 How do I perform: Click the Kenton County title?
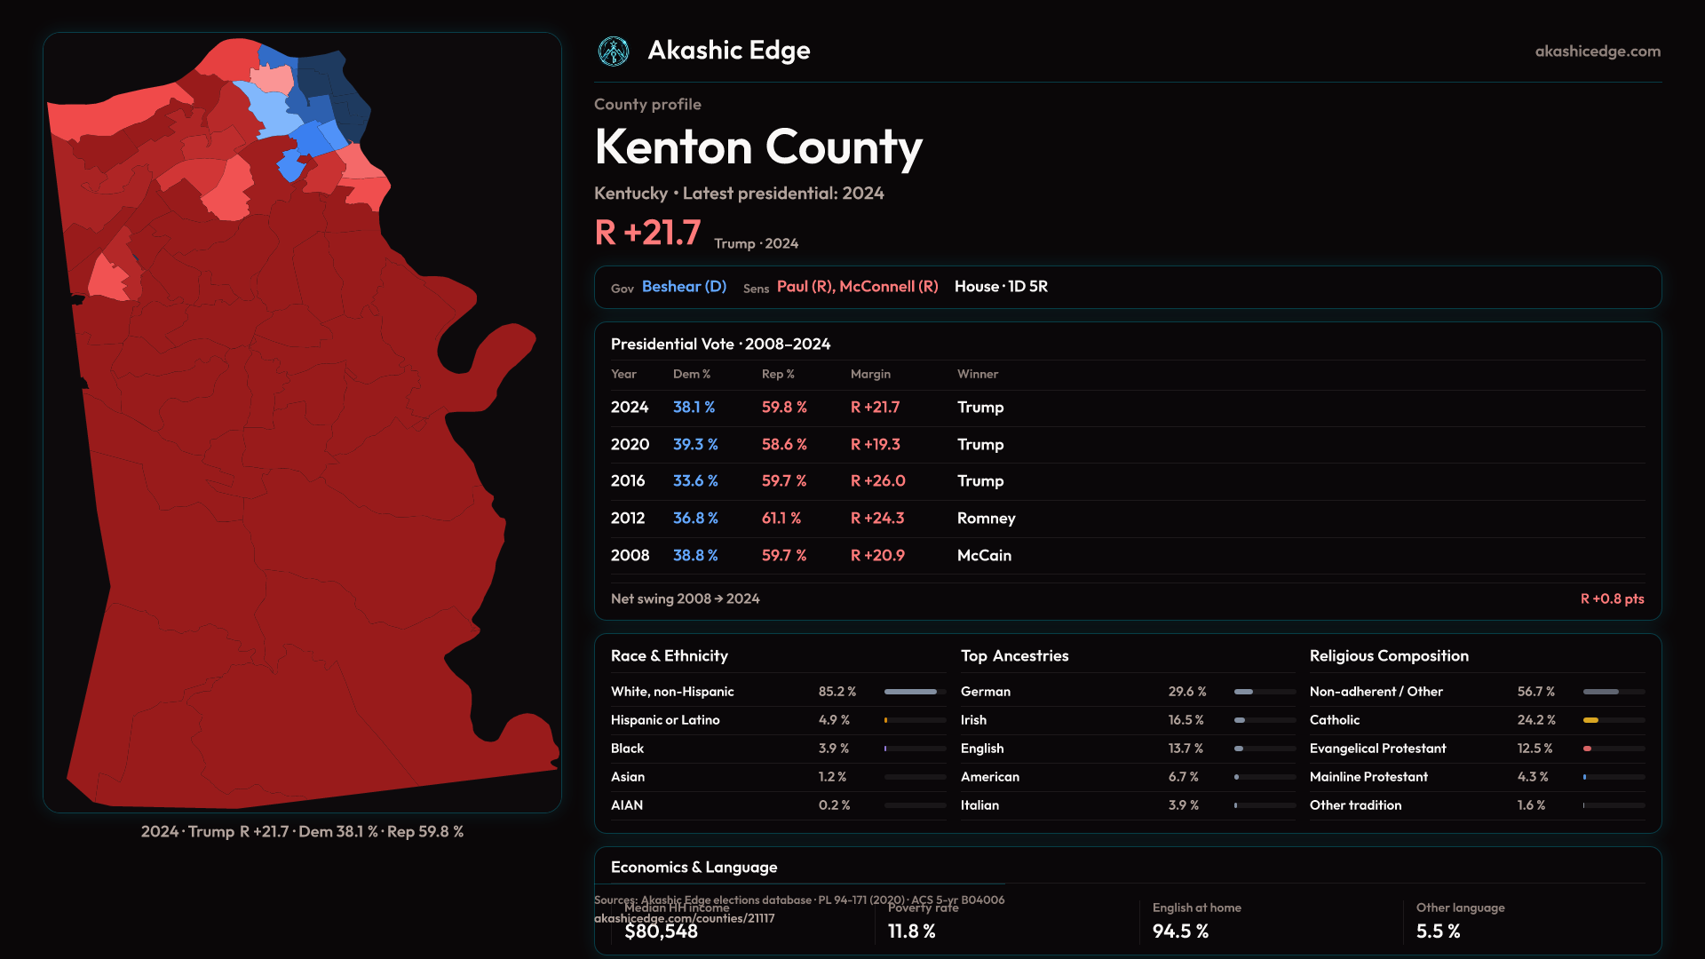[x=757, y=147]
